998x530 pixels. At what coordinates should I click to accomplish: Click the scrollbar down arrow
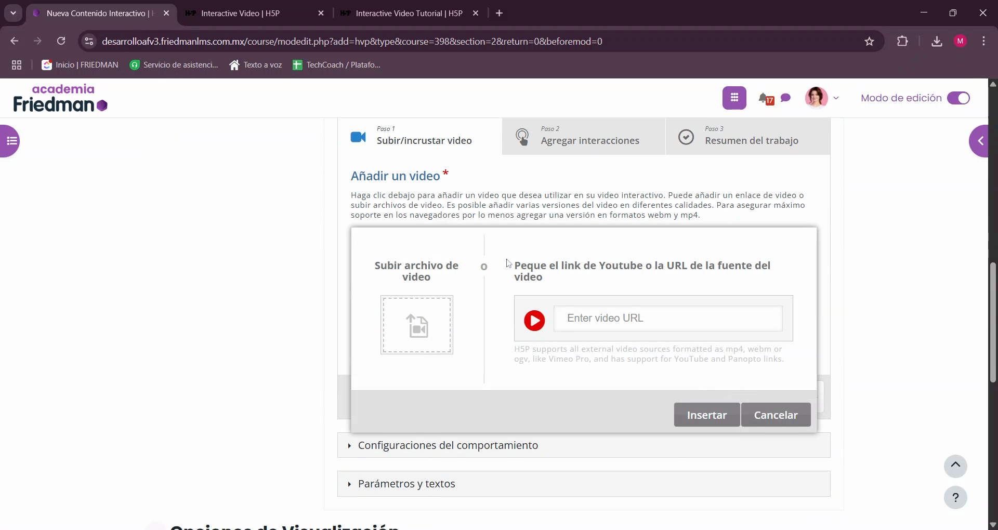[x=993, y=525]
